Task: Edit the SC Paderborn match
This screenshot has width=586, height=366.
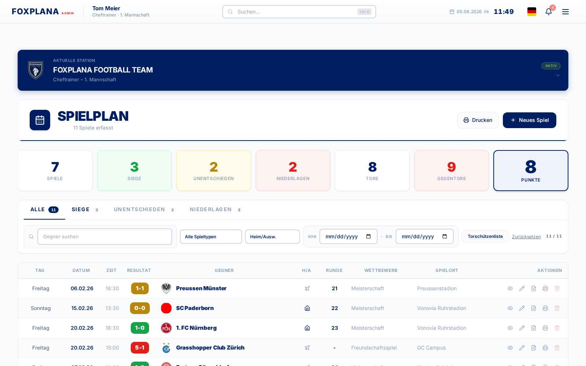Action: (x=522, y=308)
